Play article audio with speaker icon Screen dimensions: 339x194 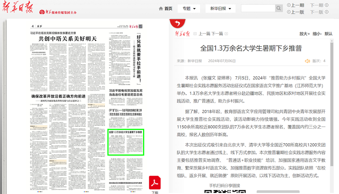tap(307, 61)
